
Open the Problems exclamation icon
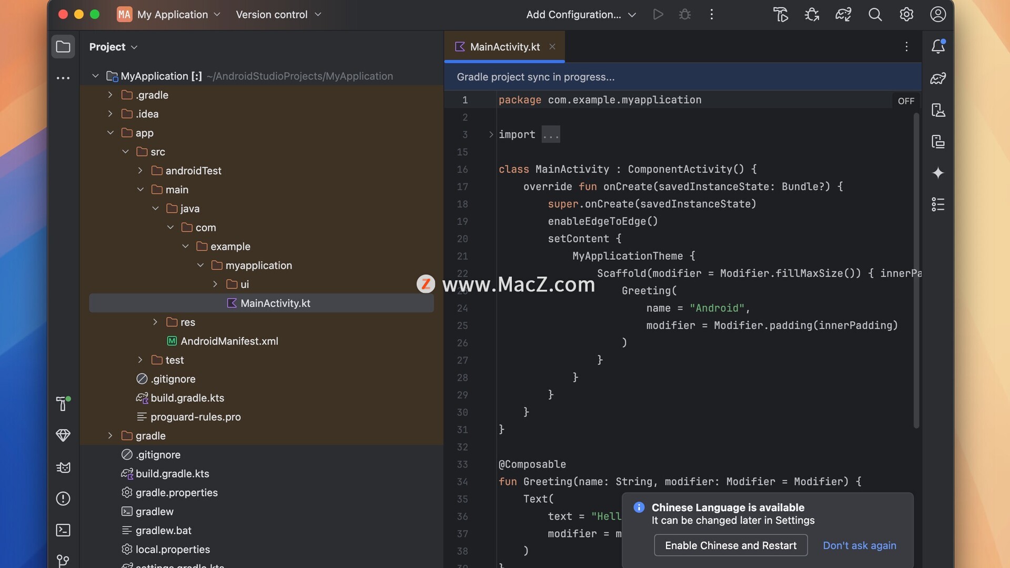[63, 499]
